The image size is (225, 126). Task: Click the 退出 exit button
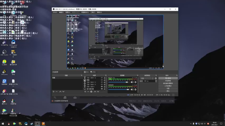(x=168, y=91)
